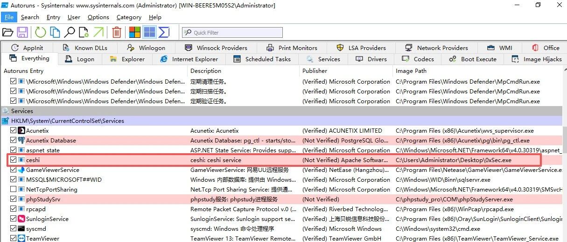Image resolution: width=567 pixels, height=242 pixels.
Task: Open the User menu
Action: [x=74, y=17]
